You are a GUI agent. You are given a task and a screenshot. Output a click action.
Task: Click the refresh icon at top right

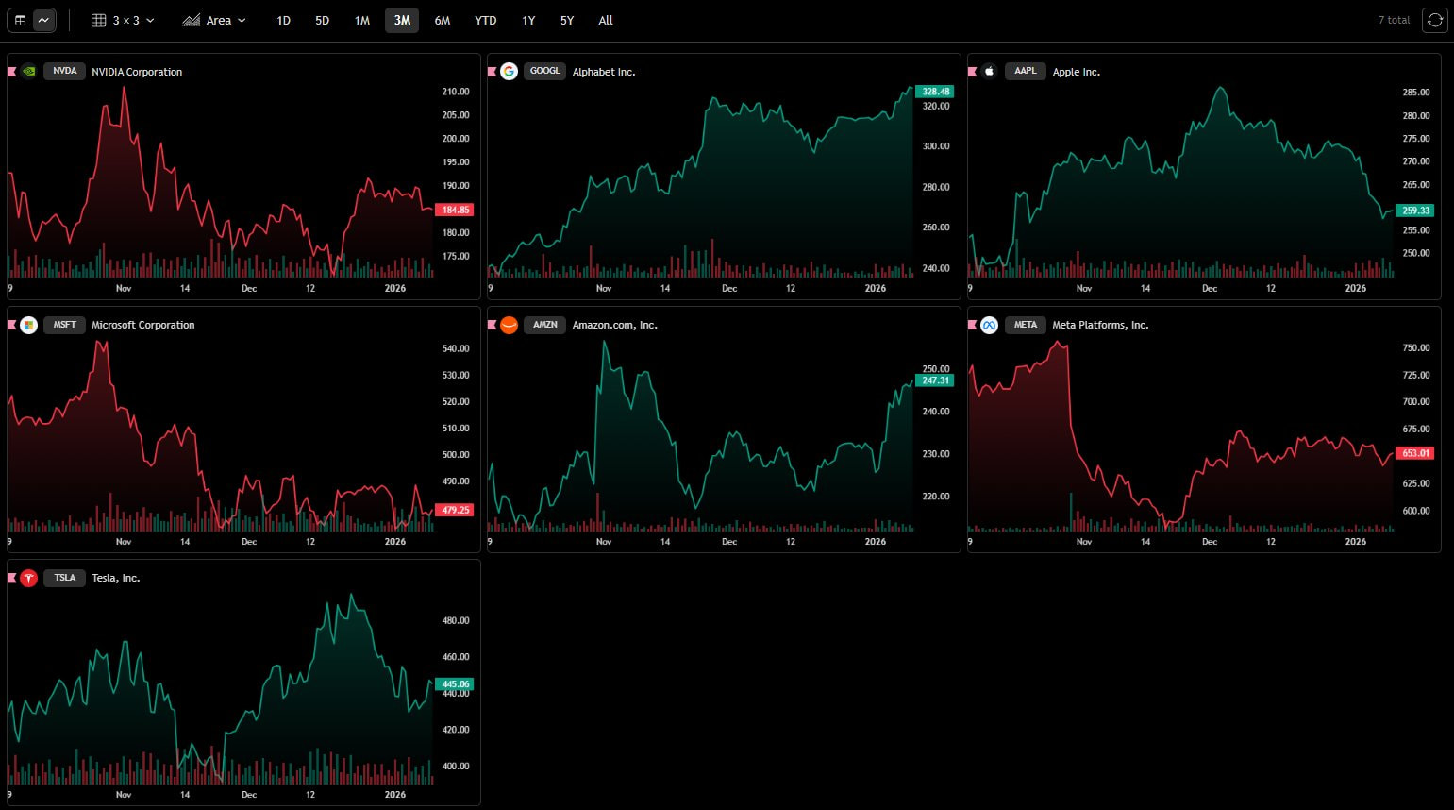coord(1434,20)
